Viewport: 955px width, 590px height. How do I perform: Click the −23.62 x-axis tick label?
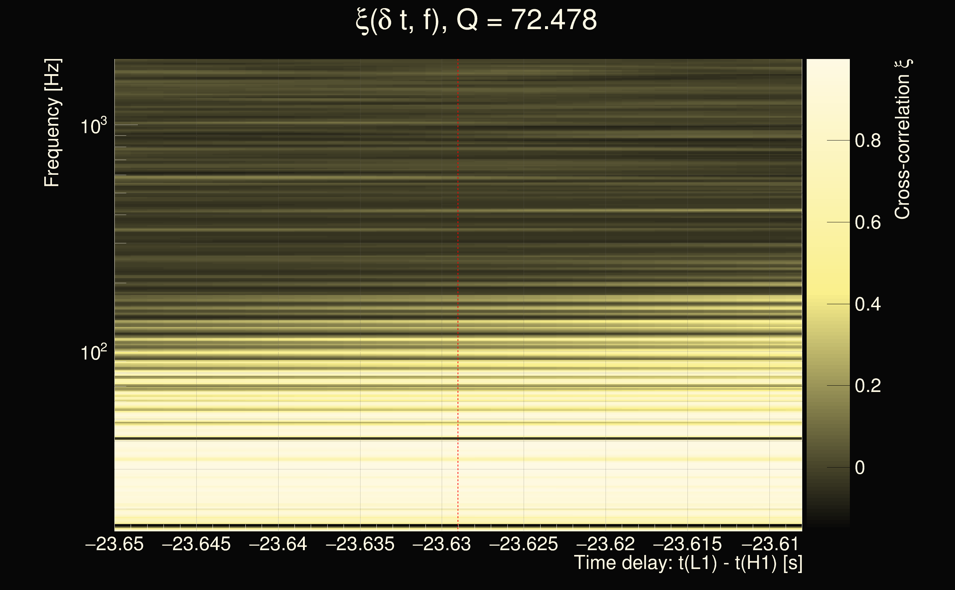pyautogui.click(x=606, y=544)
